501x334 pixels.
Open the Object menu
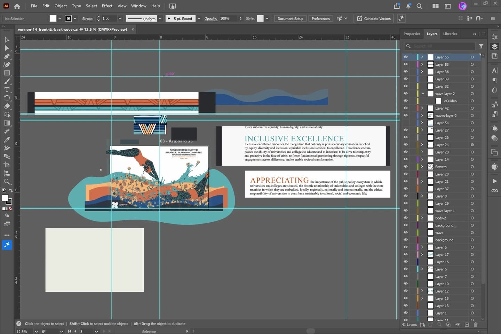pyautogui.click(x=61, y=6)
